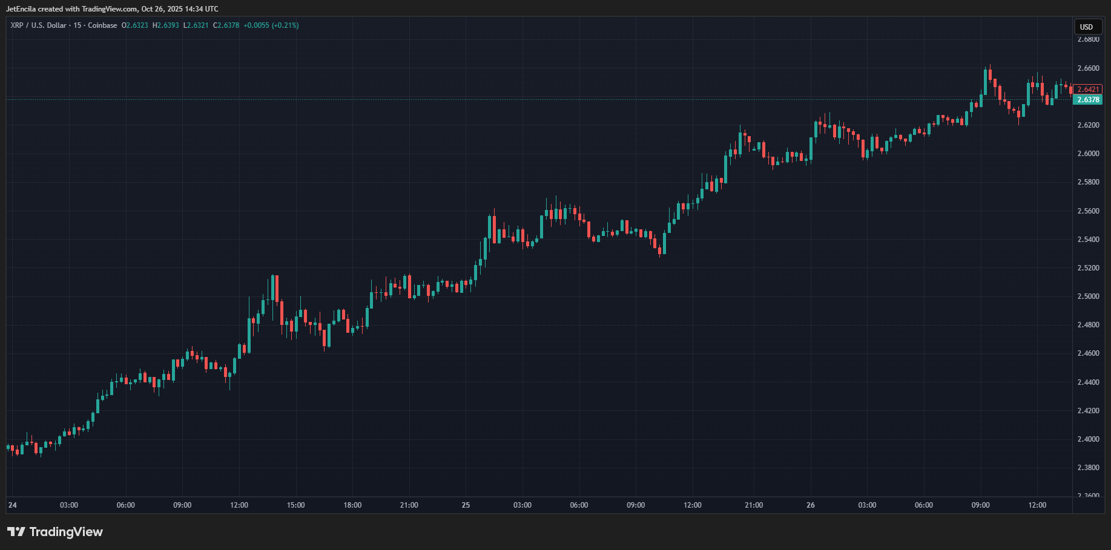Click the +0.0055 (+0.21%) change value
Image resolution: width=1111 pixels, height=550 pixels.
point(271,25)
